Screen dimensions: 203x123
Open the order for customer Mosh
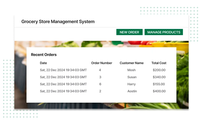[131, 70]
